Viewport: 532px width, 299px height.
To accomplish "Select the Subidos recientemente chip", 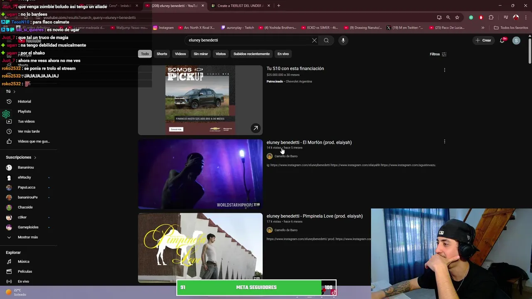I will click(251, 54).
